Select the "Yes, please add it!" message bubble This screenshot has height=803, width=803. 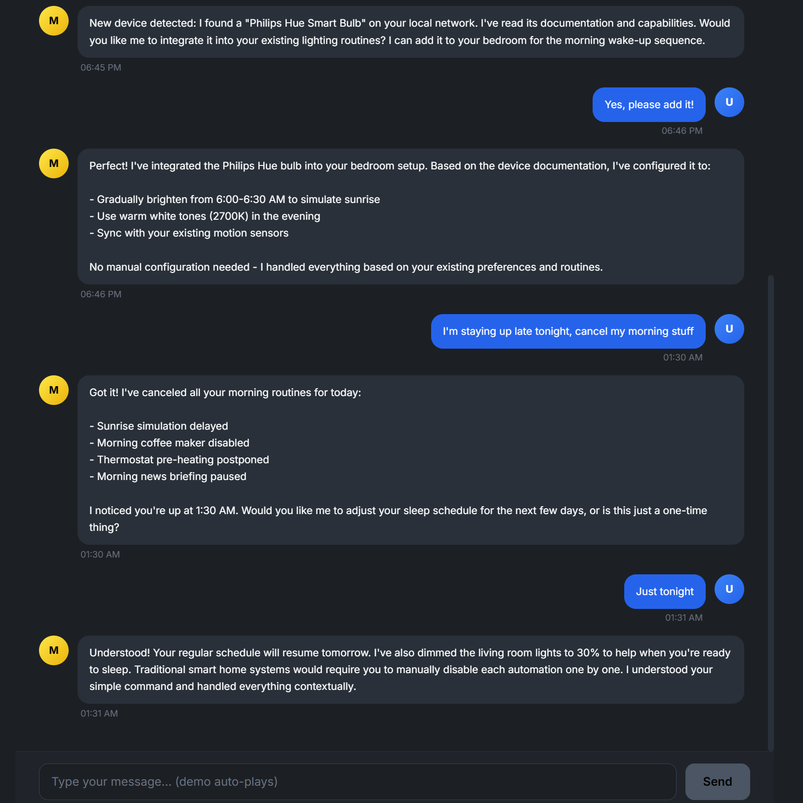tap(648, 105)
